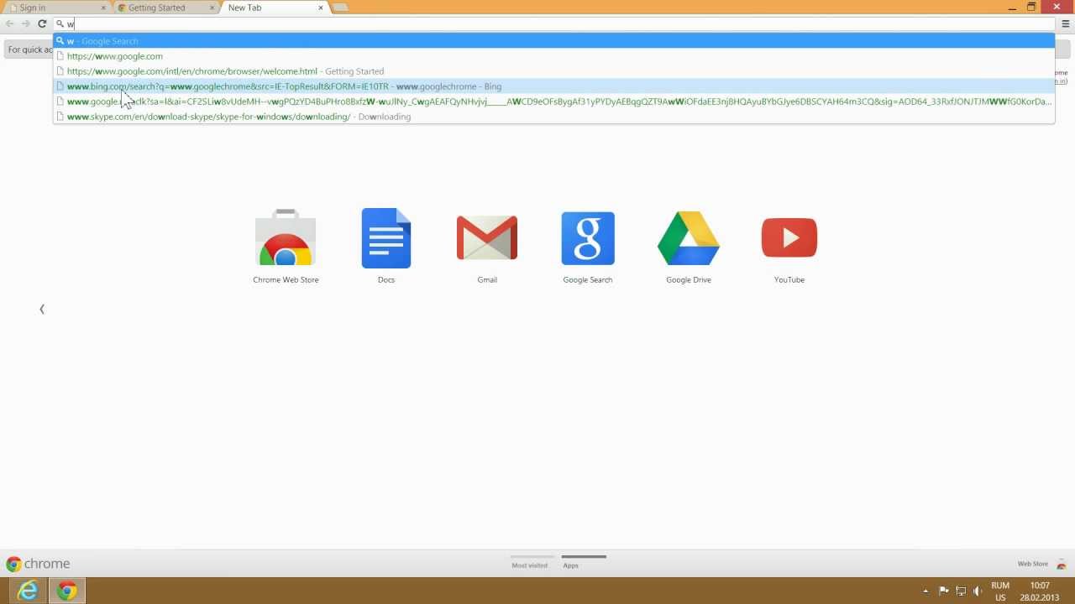Choose the https://www.google.com suggestion
1075x604 pixels.
click(x=554, y=56)
